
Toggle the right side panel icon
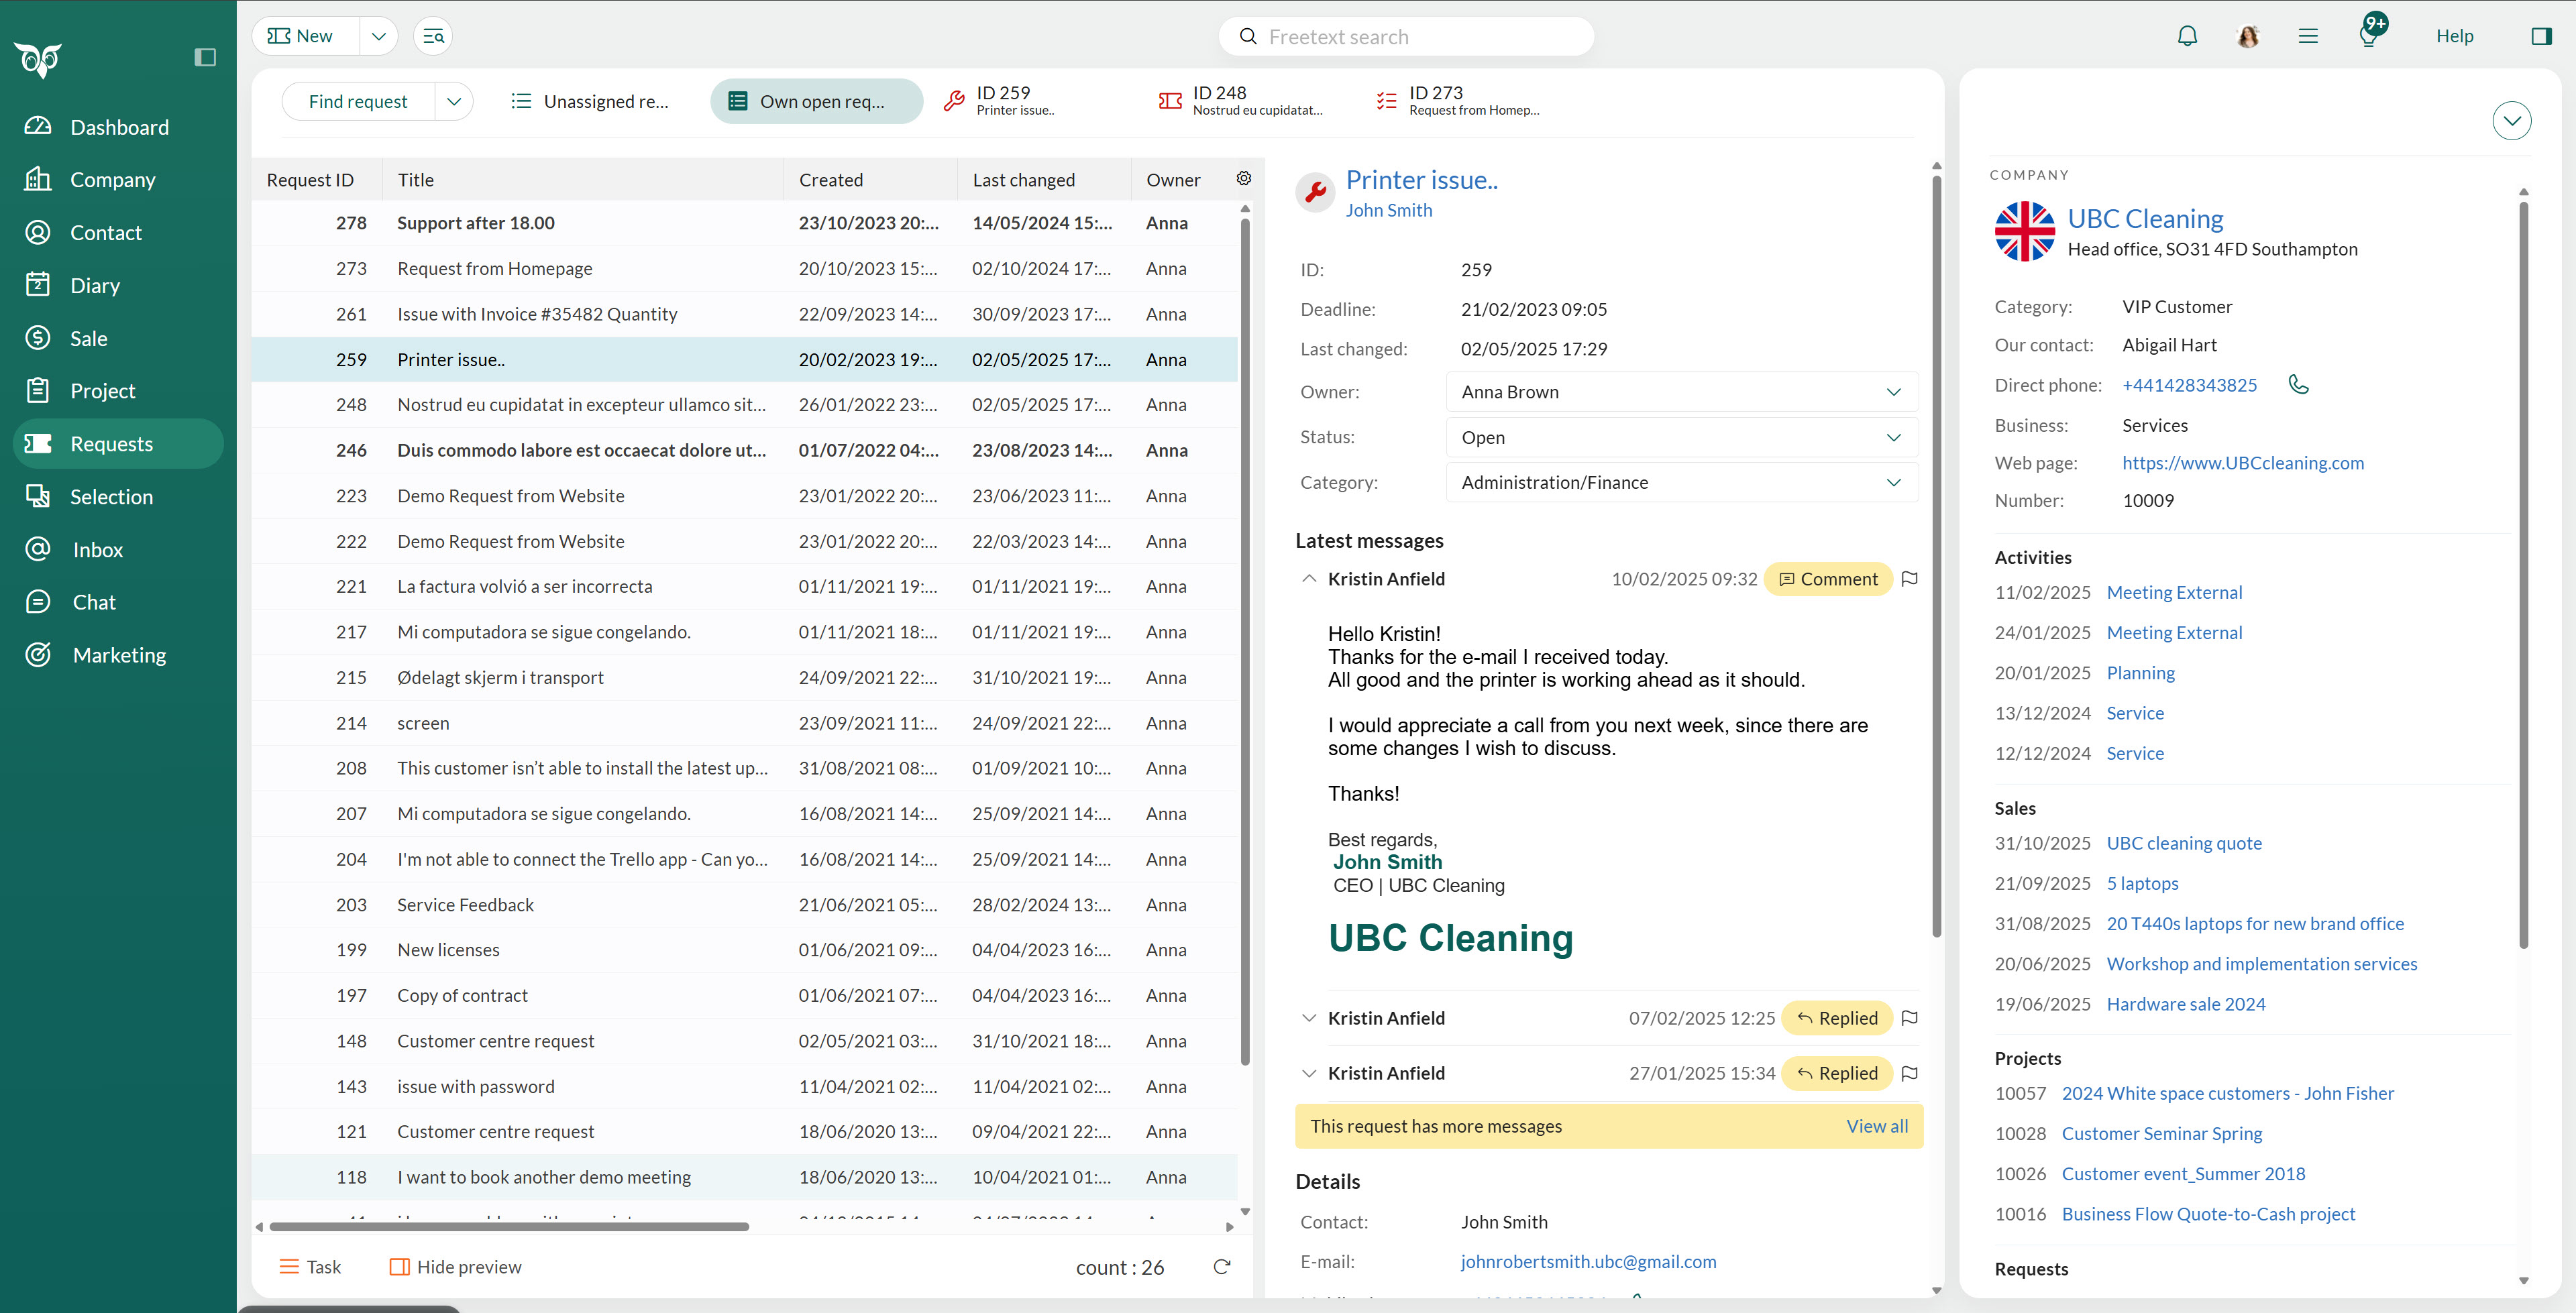coord(2541,36)
